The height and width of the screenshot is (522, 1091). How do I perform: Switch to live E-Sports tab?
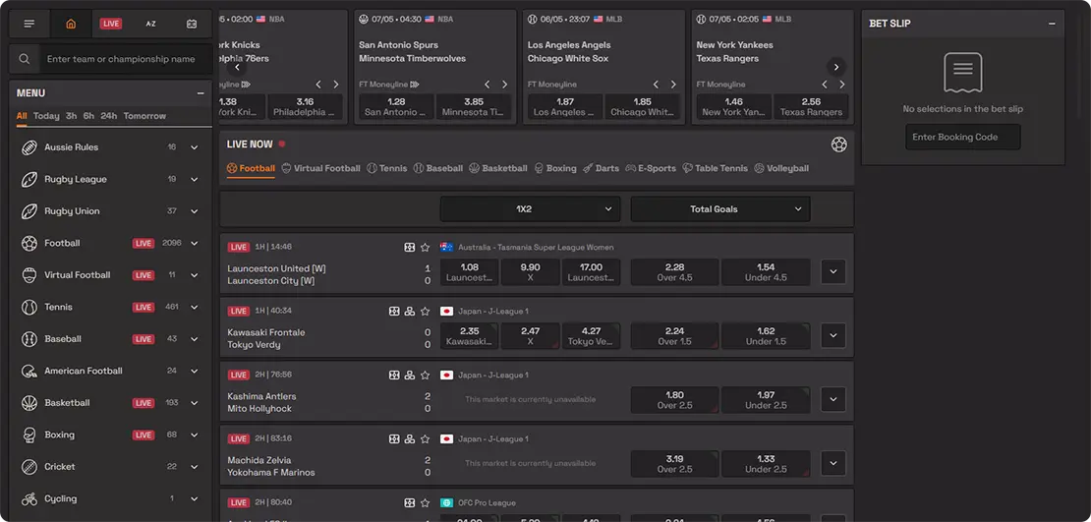[x=651, y=168]
